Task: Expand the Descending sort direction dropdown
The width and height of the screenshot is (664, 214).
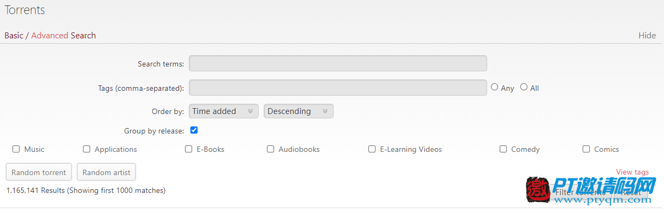Action: pyautogui.click(x=298, y=111)
